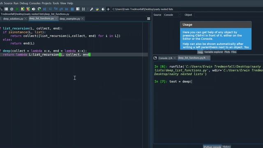Open the View menu

[63, 3]
